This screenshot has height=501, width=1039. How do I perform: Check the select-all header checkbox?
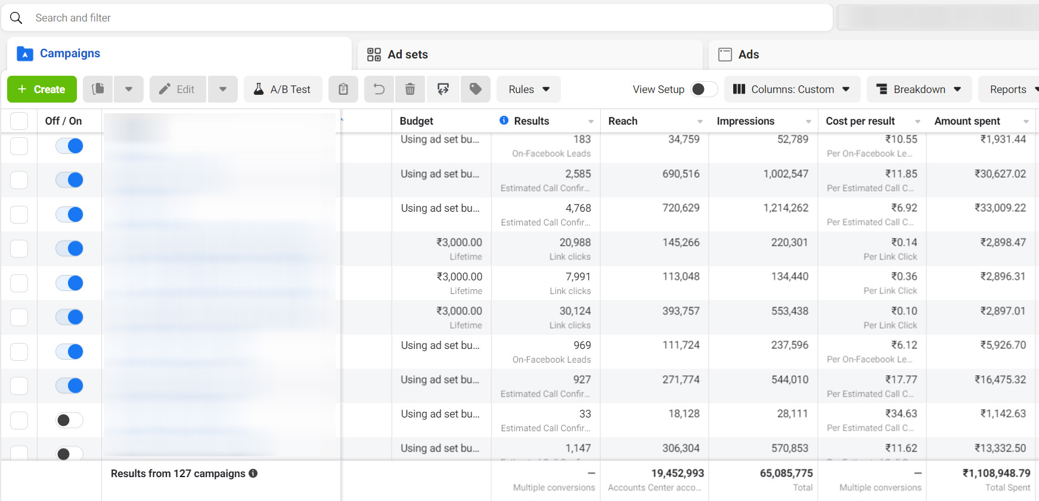pyautogui.click(x=19, y=121)
